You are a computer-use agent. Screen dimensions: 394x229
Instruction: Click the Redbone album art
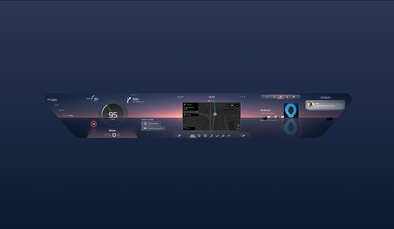pos(291,110)
